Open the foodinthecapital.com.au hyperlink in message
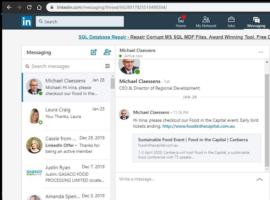This screenshot has width=270, height=200. pos(198,126)
